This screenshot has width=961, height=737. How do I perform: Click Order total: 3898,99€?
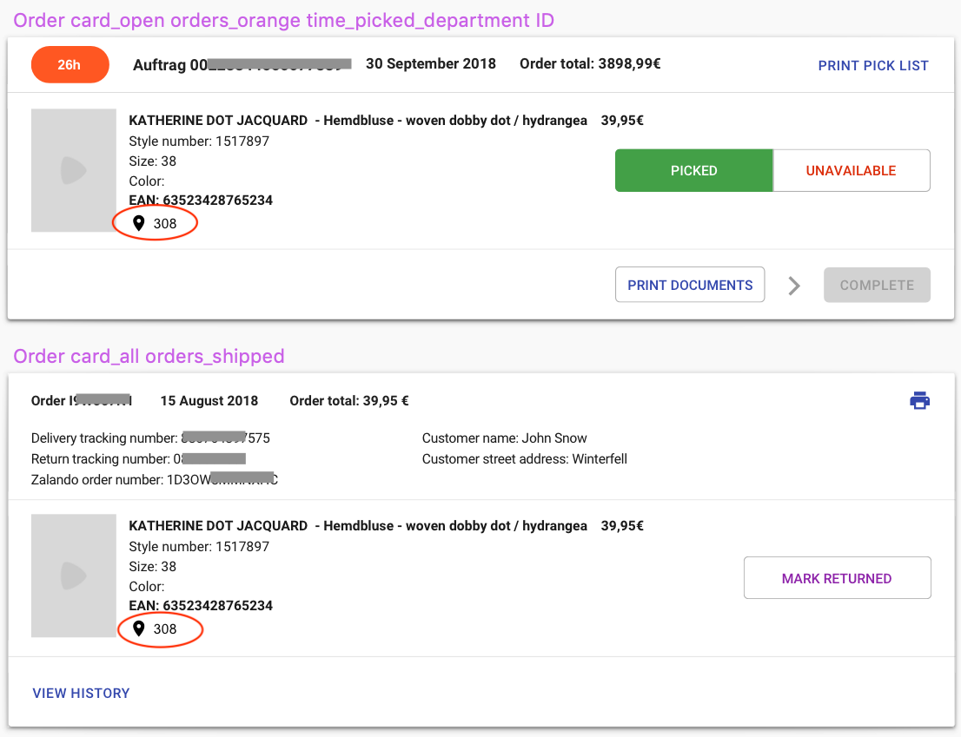(x=590, y=63)
